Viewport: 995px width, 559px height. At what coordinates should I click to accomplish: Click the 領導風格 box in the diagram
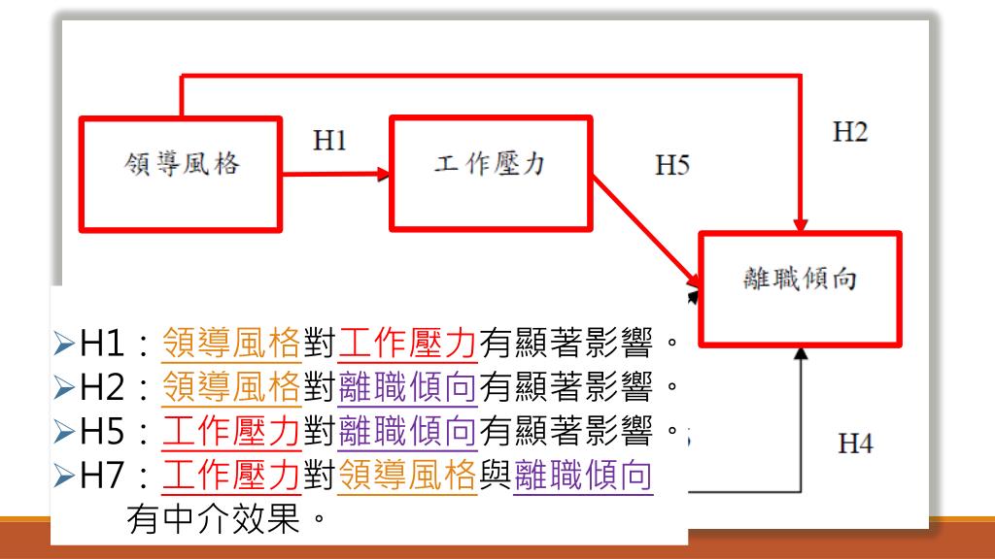pos(181,175)
